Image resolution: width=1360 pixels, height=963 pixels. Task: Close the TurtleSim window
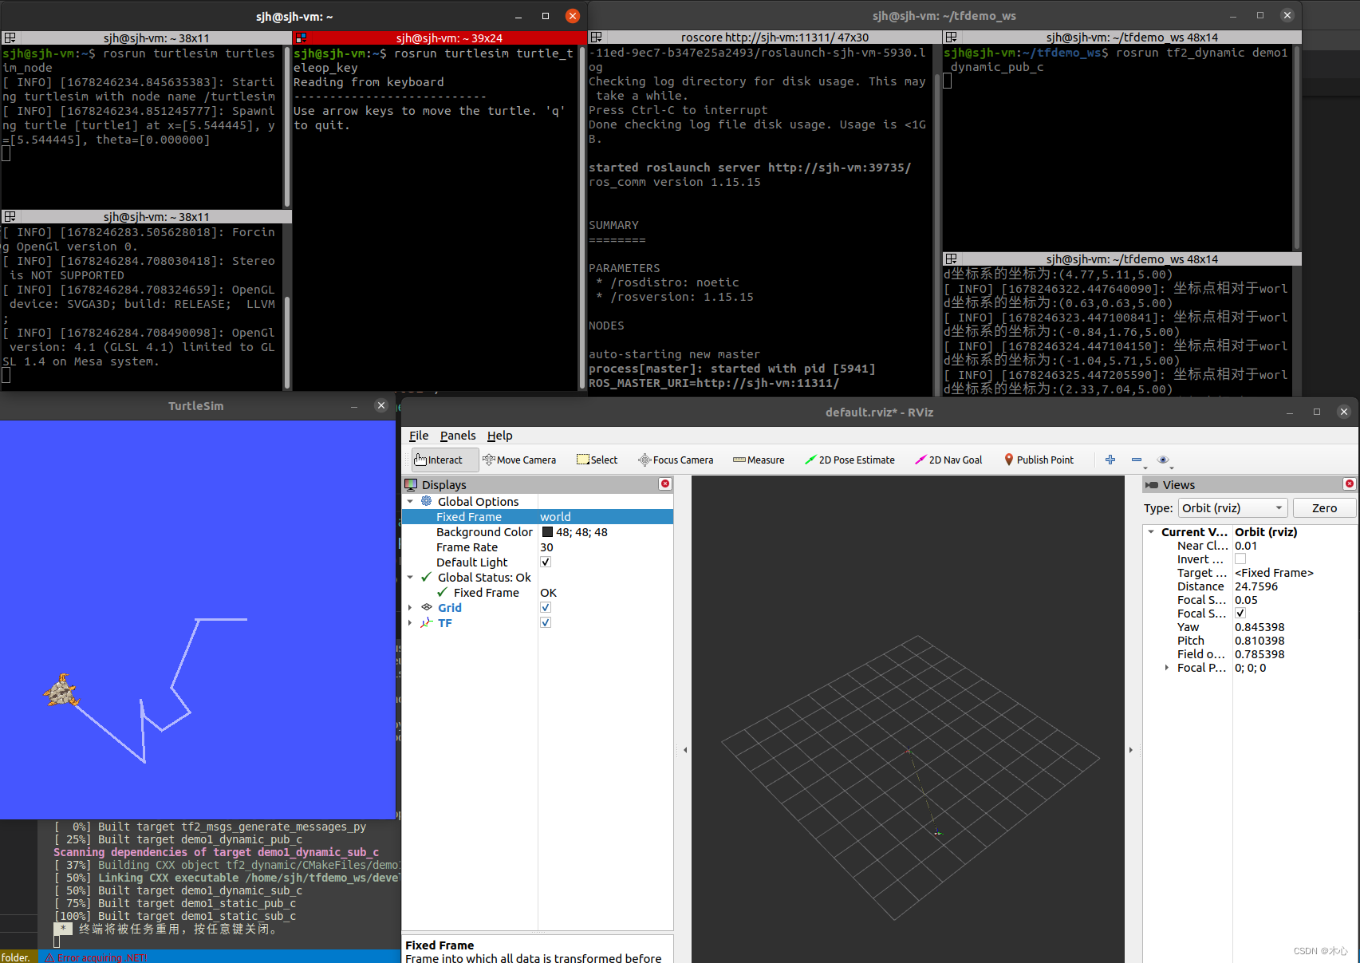381,405
